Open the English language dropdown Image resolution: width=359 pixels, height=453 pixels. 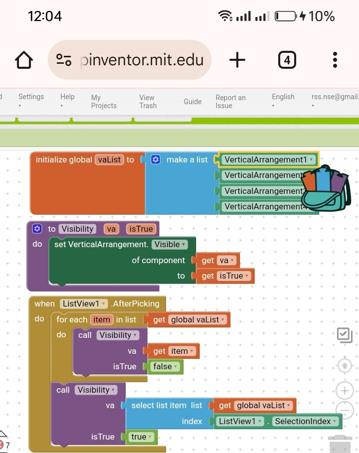point(283,100)
